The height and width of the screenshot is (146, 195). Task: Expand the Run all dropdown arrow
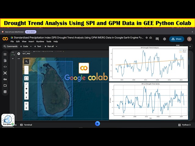pos(56,47)
